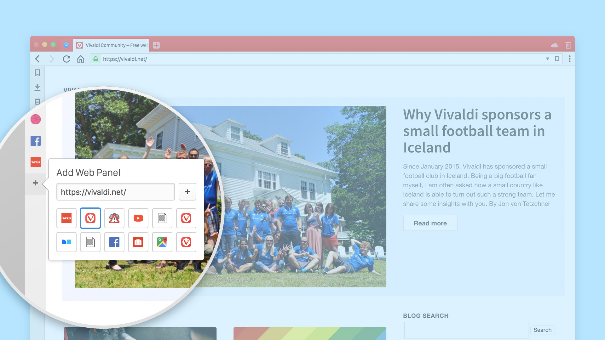Click the add new web panel plus button

(36, 183)
